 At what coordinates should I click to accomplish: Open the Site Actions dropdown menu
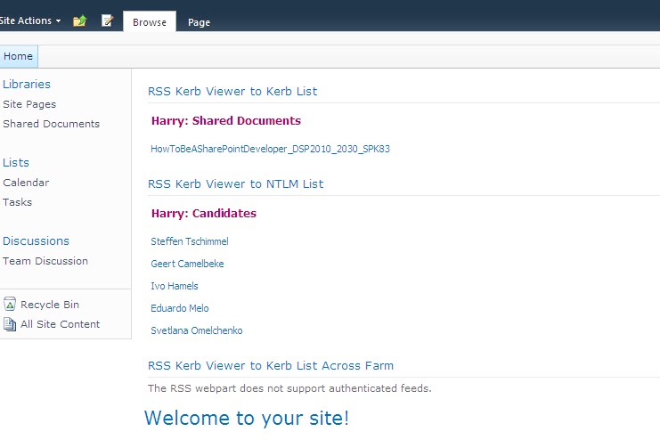[x=29, y=20]
